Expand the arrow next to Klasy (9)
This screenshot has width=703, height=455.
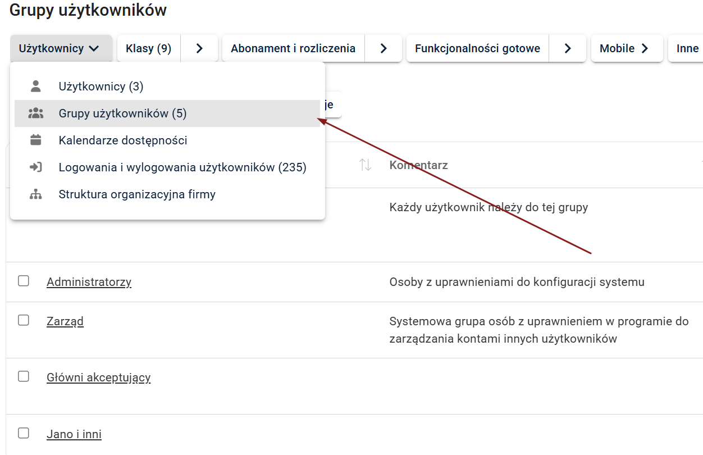199,49
